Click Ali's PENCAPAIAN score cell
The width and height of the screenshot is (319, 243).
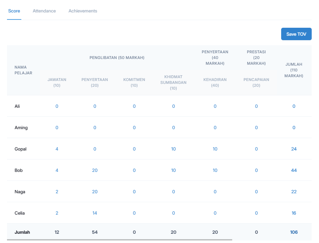coord(256,106)
